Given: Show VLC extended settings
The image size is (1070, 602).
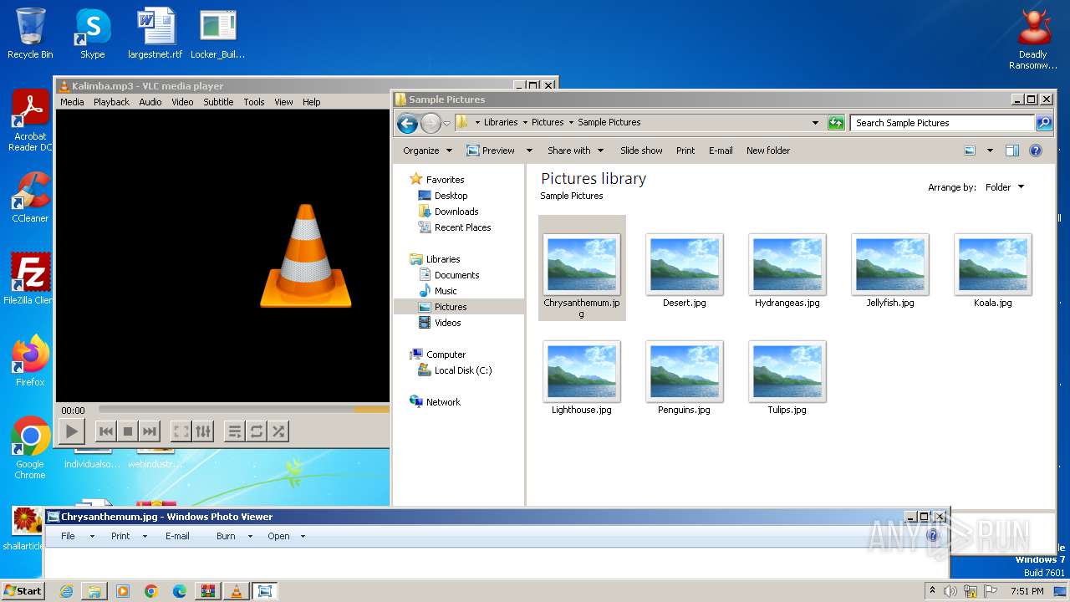Looking at the screenshot, I should [203, 431].
